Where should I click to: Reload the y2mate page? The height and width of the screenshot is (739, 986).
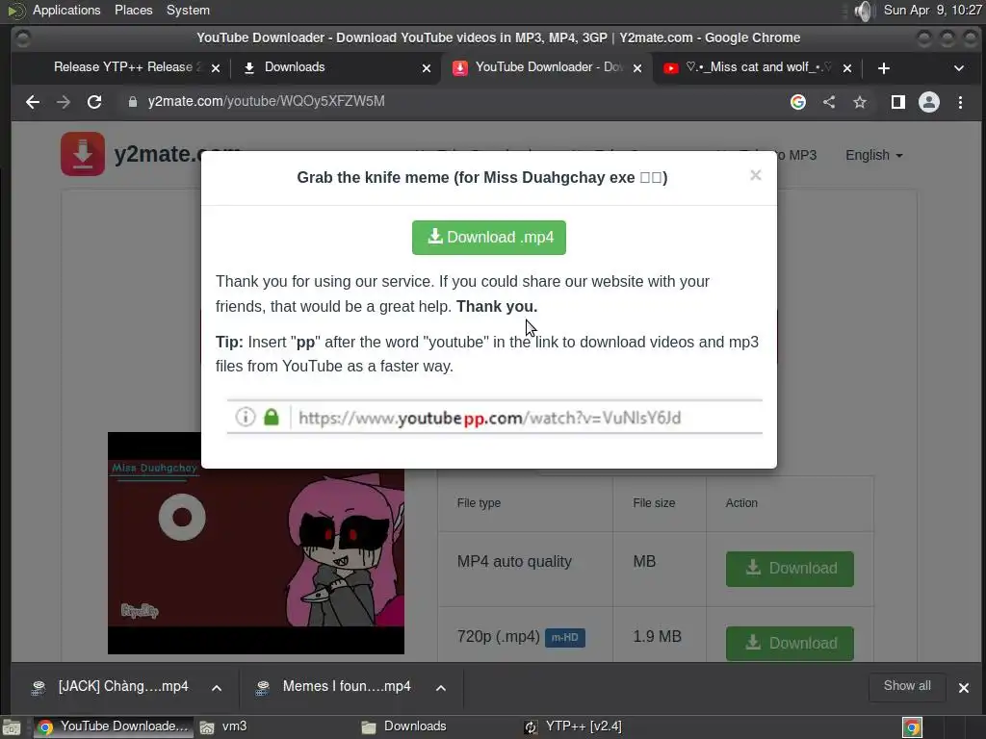(x=94, y=102)
